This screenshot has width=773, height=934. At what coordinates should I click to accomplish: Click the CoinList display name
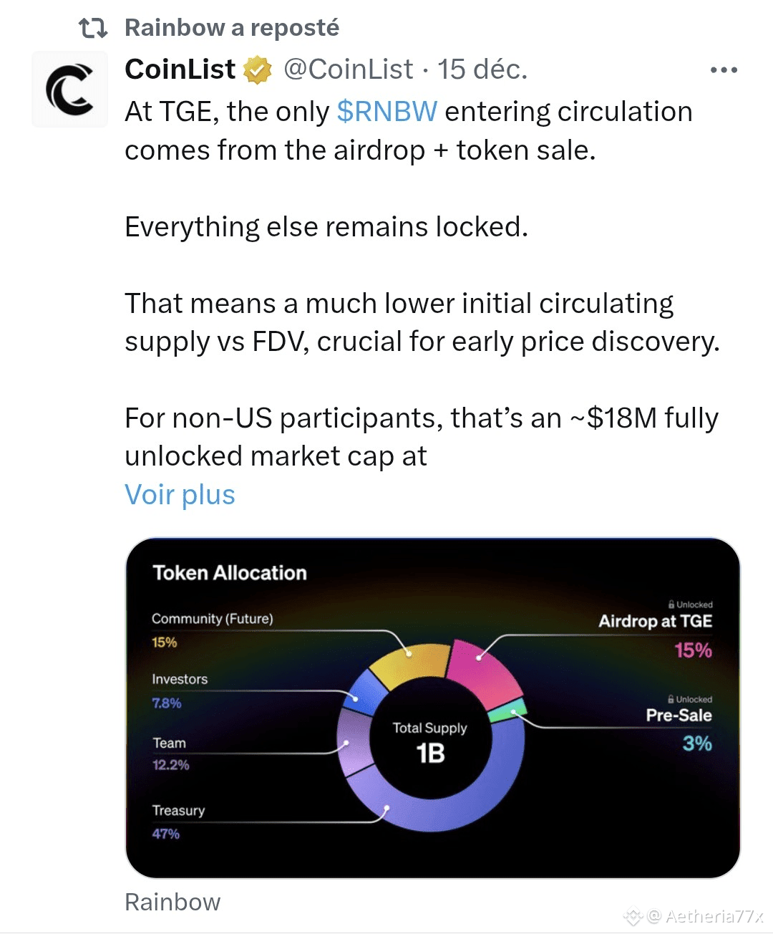[x=180, y=69]
